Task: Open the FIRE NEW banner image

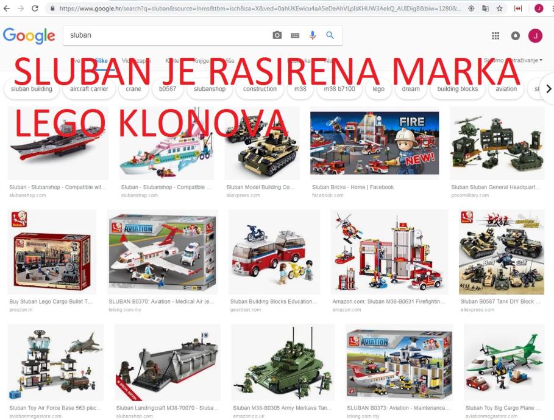Action: pos(375,143)
